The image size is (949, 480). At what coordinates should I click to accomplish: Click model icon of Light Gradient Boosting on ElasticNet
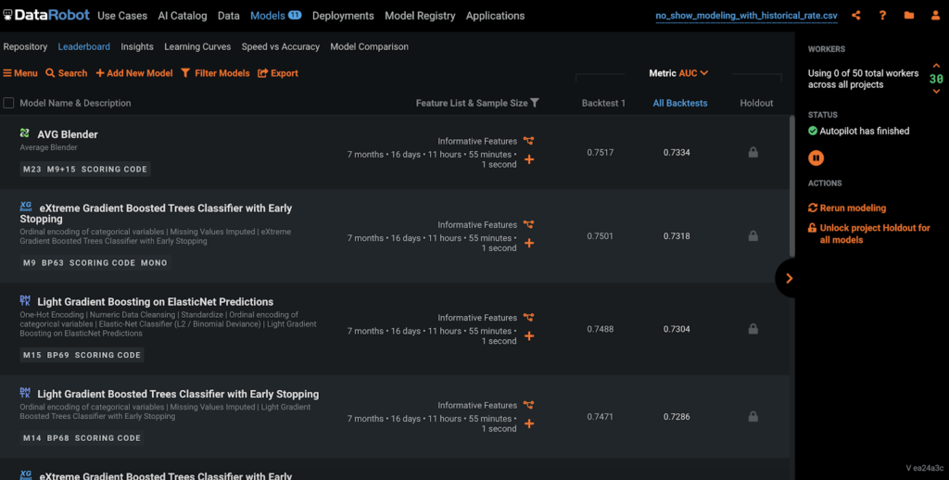pyautogui.click(x=25, y=300)
